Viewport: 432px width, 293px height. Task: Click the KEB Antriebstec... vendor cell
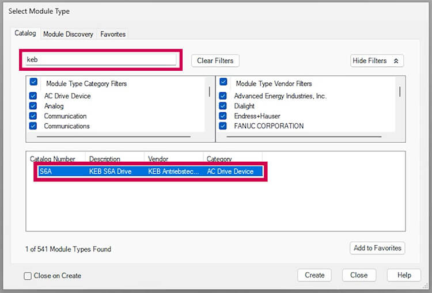173,172
